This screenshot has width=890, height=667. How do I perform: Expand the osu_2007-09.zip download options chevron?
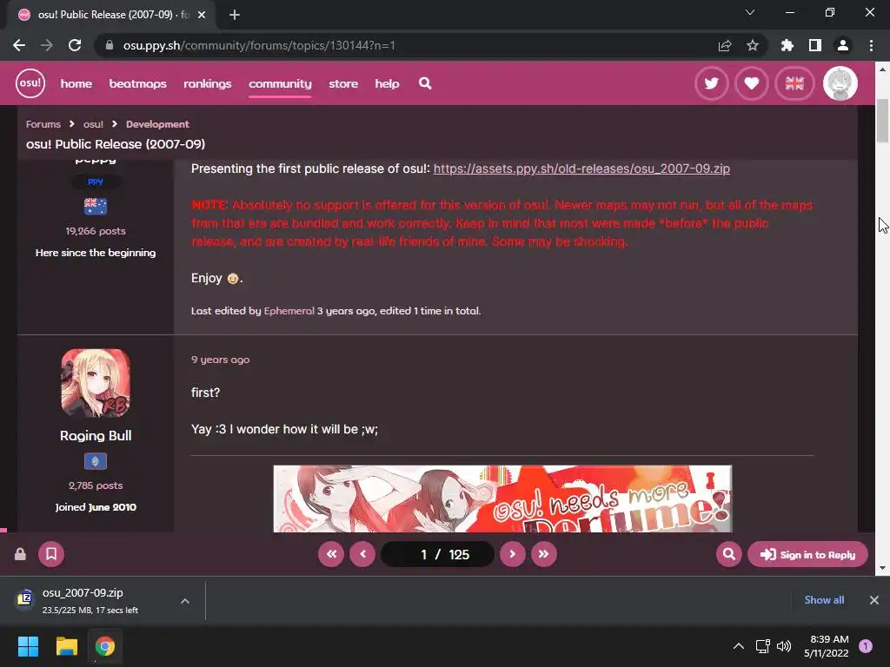pos(185,601)
